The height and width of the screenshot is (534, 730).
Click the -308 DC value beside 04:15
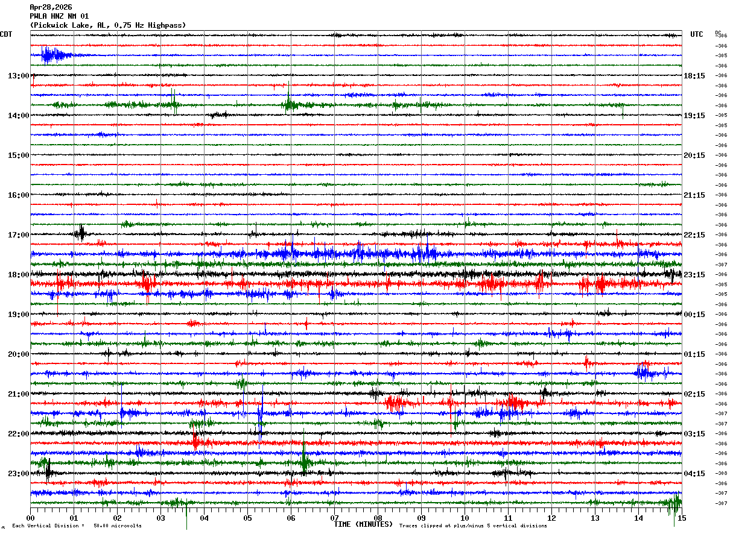tap(720, 474)
